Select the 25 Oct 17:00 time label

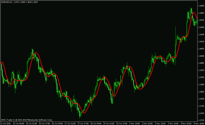point(44,123)
